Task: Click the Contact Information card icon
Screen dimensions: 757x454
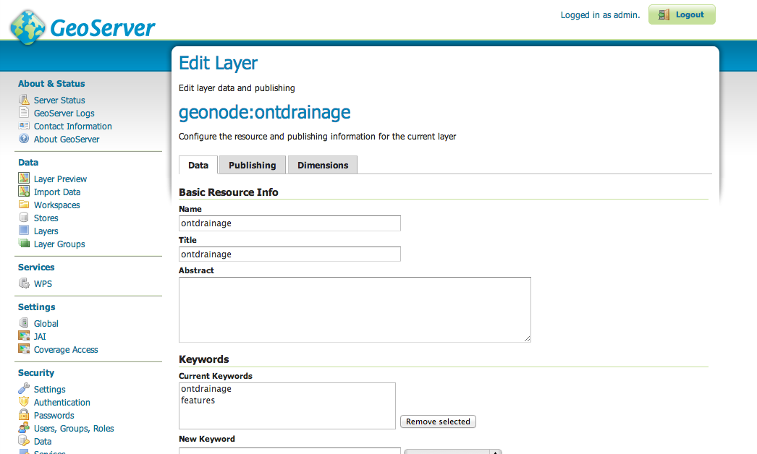Action: coord(24,126)
